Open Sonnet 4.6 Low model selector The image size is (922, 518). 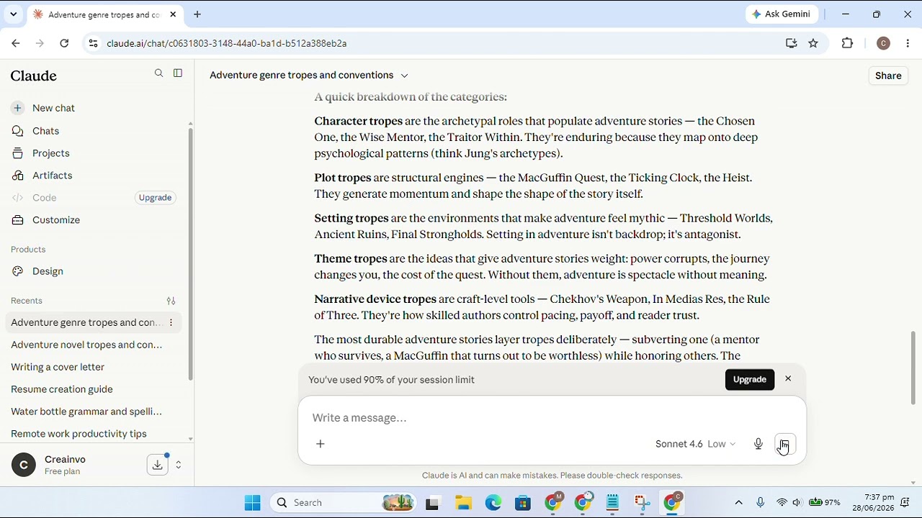(x=695, y=444)
